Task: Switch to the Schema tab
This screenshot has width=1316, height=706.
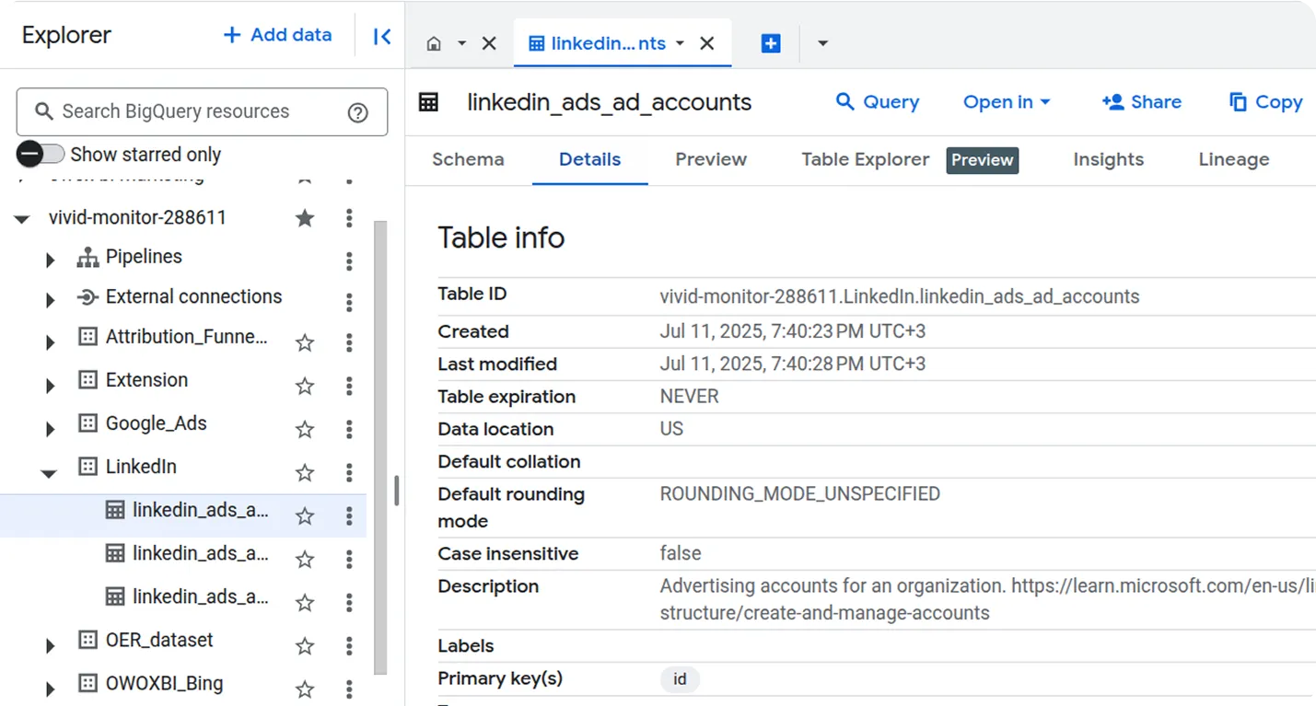Action: tap(468, 159)
